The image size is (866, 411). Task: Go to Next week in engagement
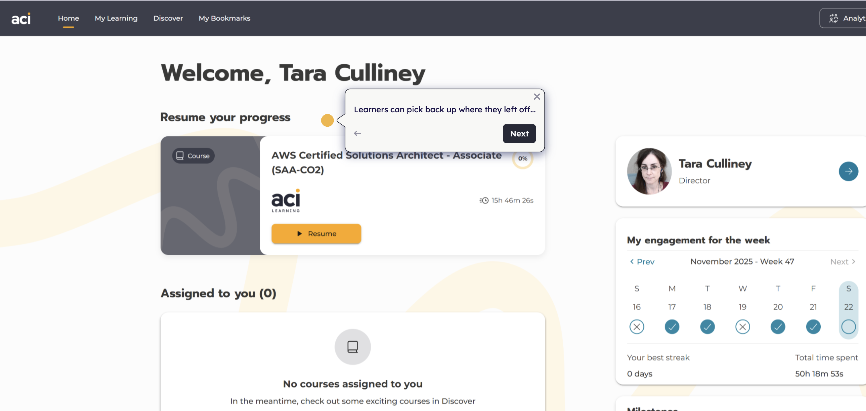tap(842, 262)
